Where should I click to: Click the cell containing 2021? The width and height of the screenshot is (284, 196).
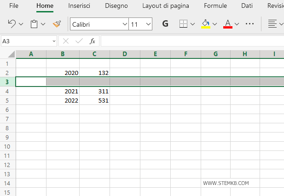coord(63,91)
